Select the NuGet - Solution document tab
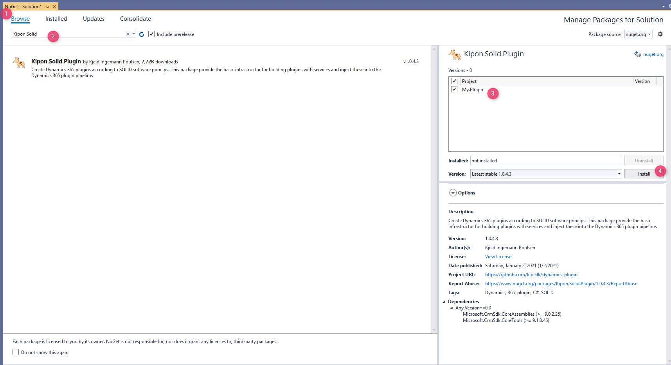This screenshot has width=671, height=365. [x=23, y=7]
